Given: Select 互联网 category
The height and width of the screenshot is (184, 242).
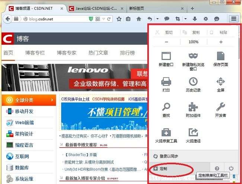Looking at the screenshot, I should point(29,156).
